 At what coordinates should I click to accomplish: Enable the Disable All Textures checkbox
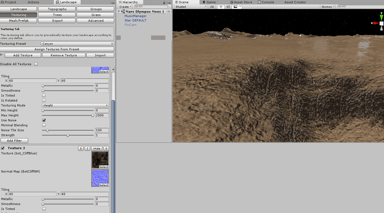coord(36,64)
